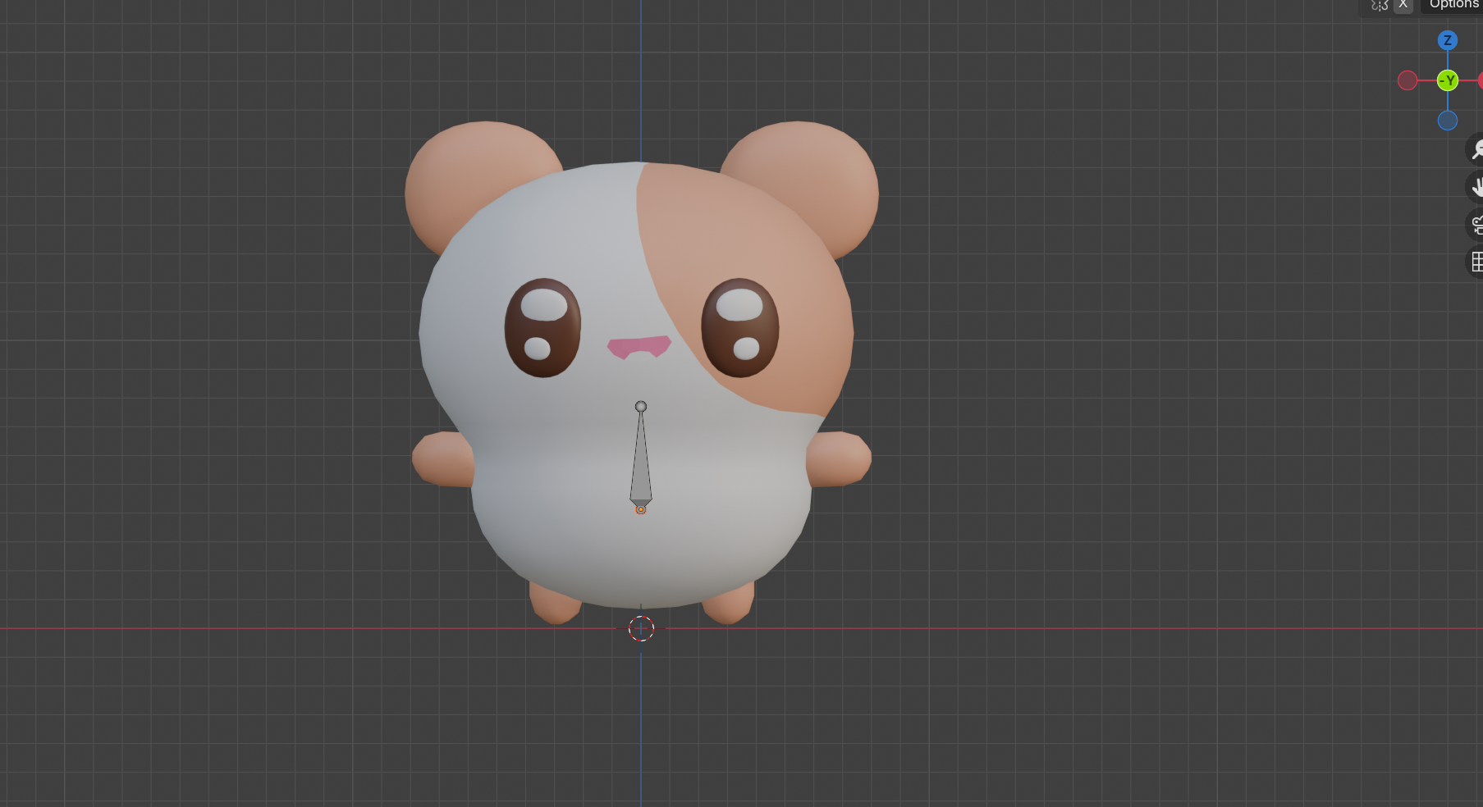This screenshot has height=807, width=1483.
Task: Toggle X axis mirror button
Action: pyautogui.click(x=1403, y=5)
